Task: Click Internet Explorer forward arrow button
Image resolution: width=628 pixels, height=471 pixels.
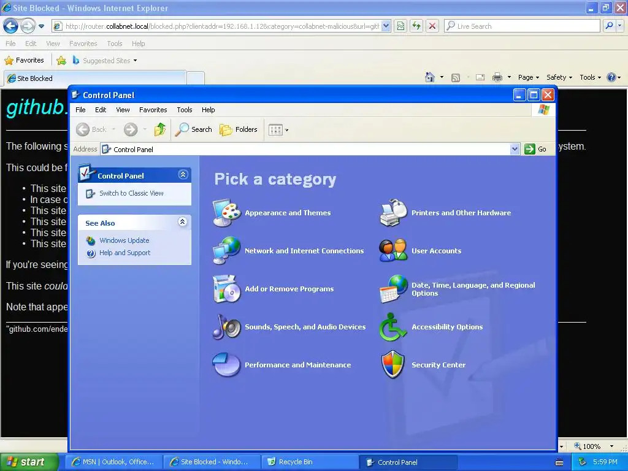Action: [28, 26]
